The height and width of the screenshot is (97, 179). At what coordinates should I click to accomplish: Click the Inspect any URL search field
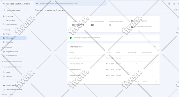(71, 3)
